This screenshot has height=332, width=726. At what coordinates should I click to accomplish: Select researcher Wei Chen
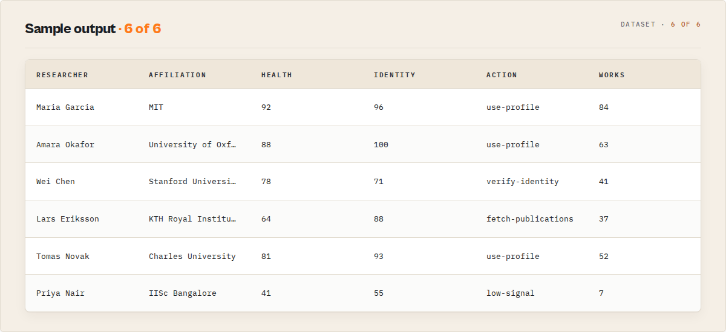pyautogui.click(x=56, y=182)
